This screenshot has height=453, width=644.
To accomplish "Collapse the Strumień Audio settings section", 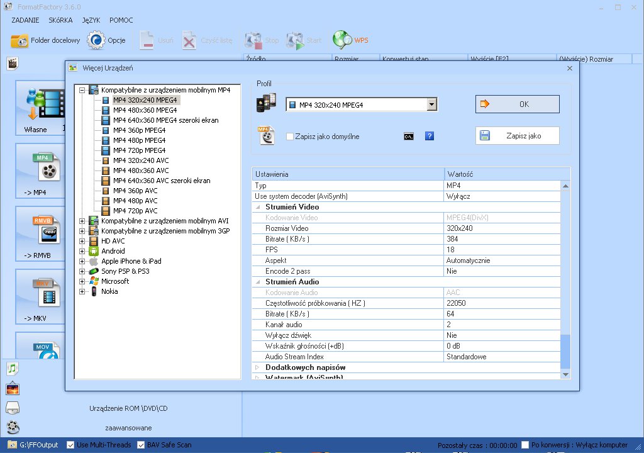I will [258, 282].
